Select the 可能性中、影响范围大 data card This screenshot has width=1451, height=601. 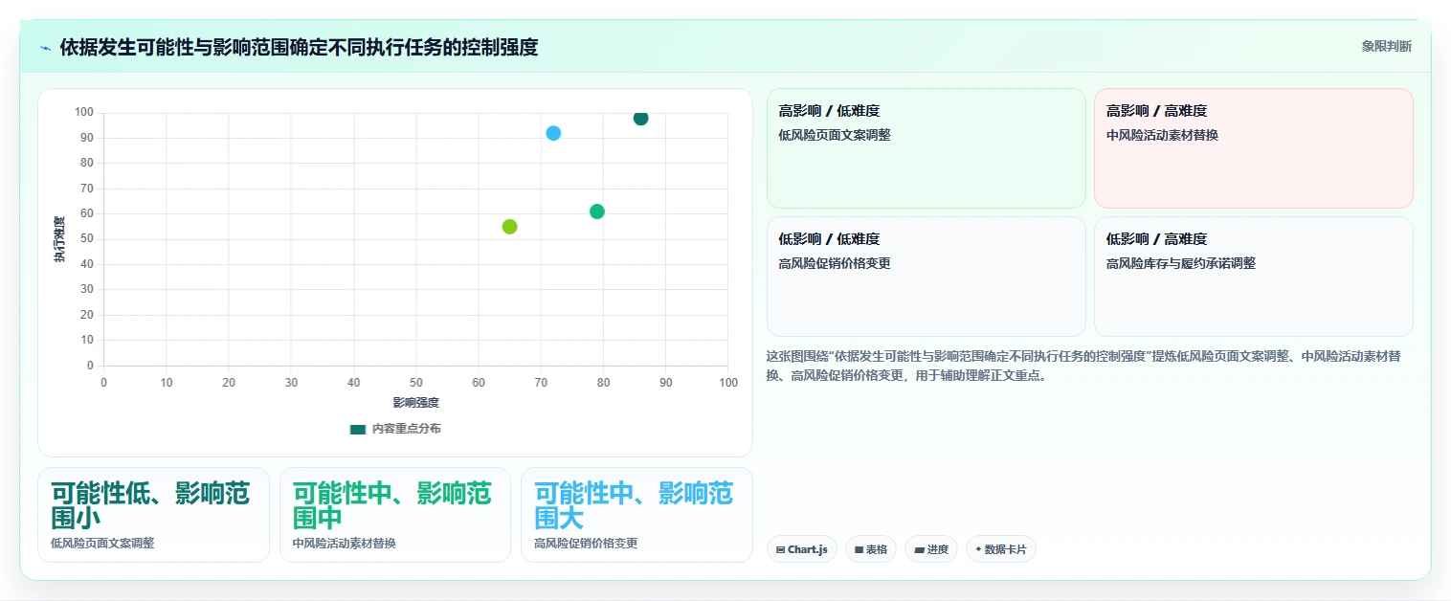point(636,515)
